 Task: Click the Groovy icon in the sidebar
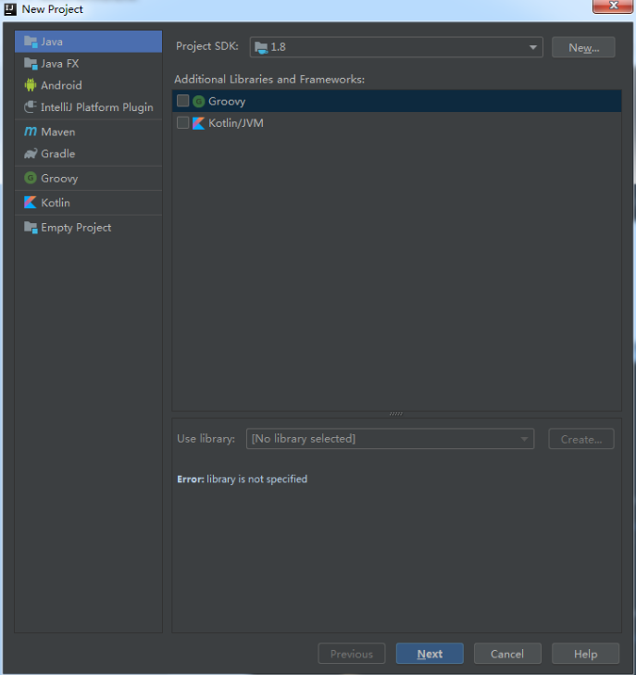31,178
